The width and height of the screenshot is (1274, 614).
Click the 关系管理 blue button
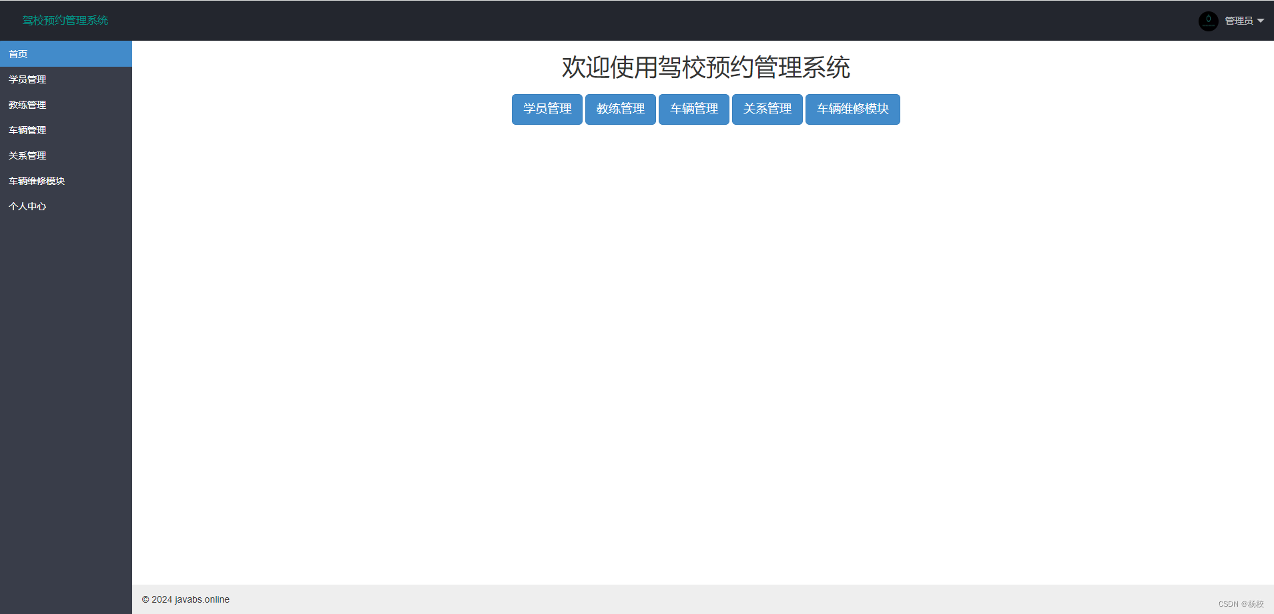pos(767,109)
